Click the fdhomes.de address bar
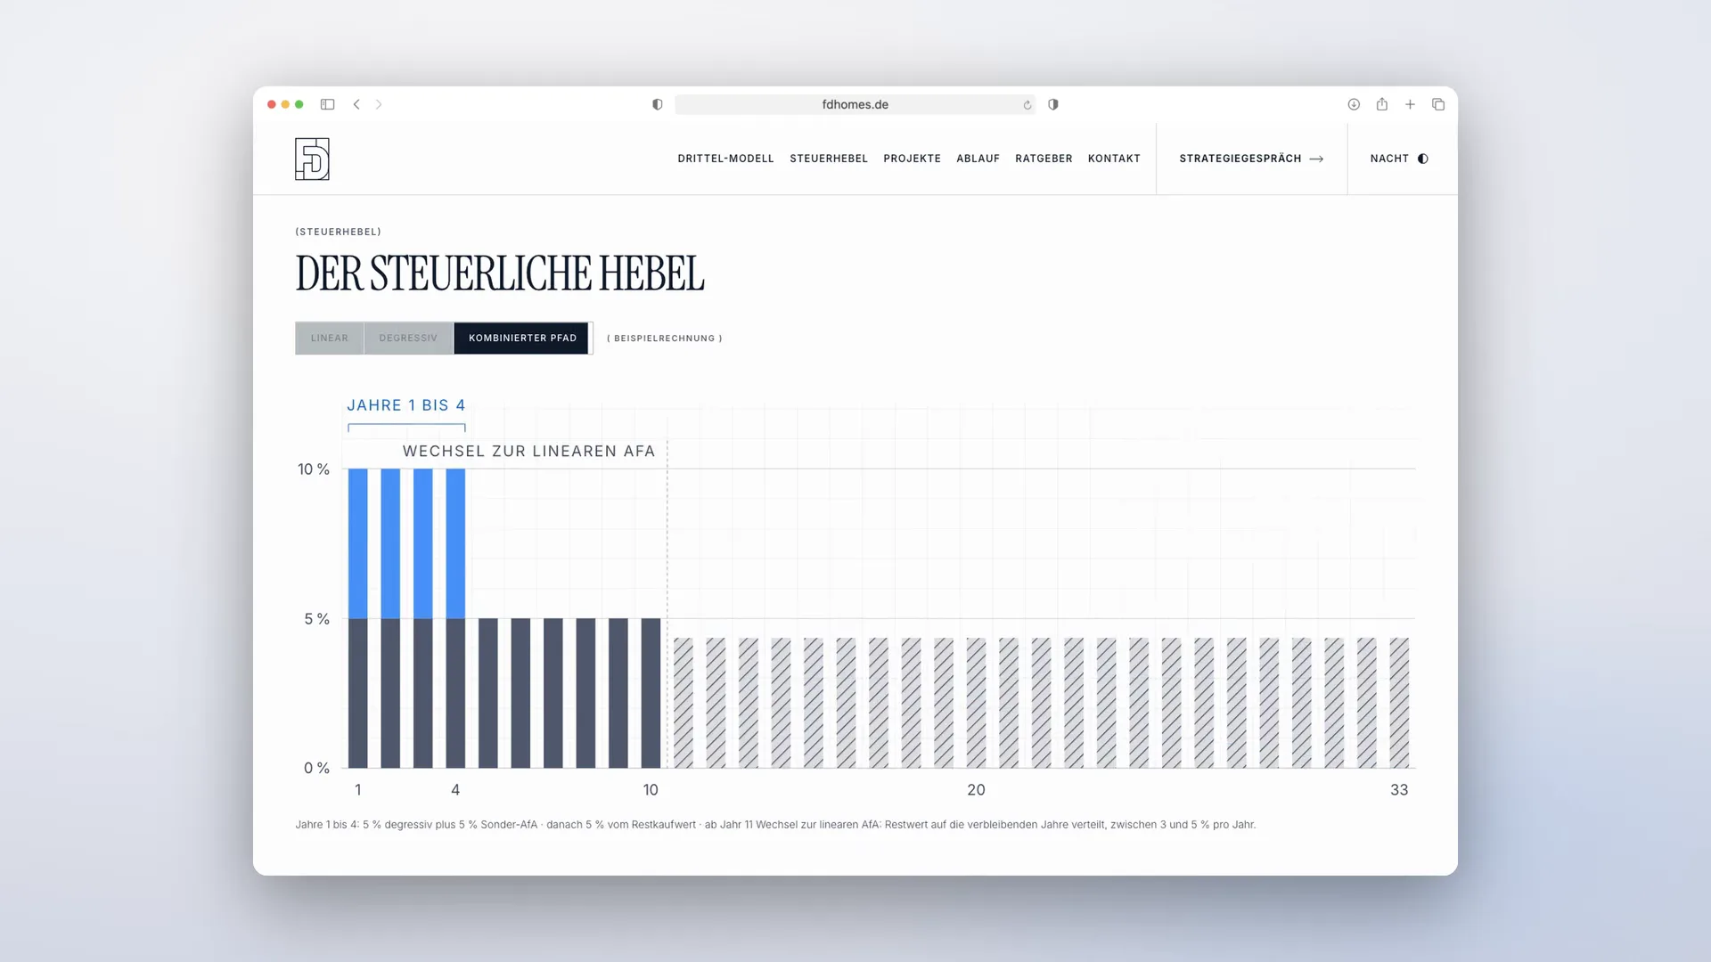1711x962 pixels. pos(855,104)
